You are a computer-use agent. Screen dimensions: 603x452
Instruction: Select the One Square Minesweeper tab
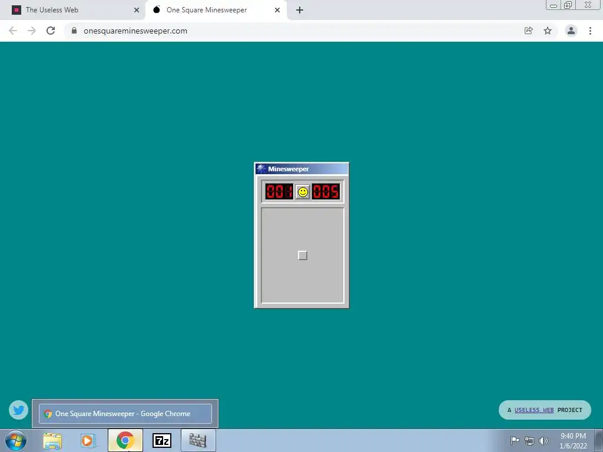tap(216, 10)
